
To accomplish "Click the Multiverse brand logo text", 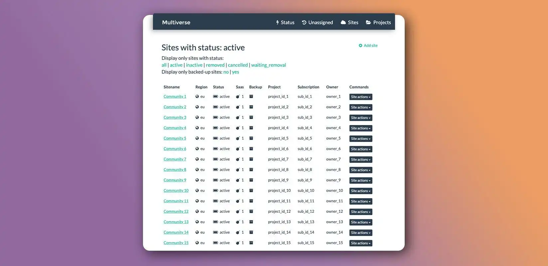I will pyautogui.click(x=176, y=23).
